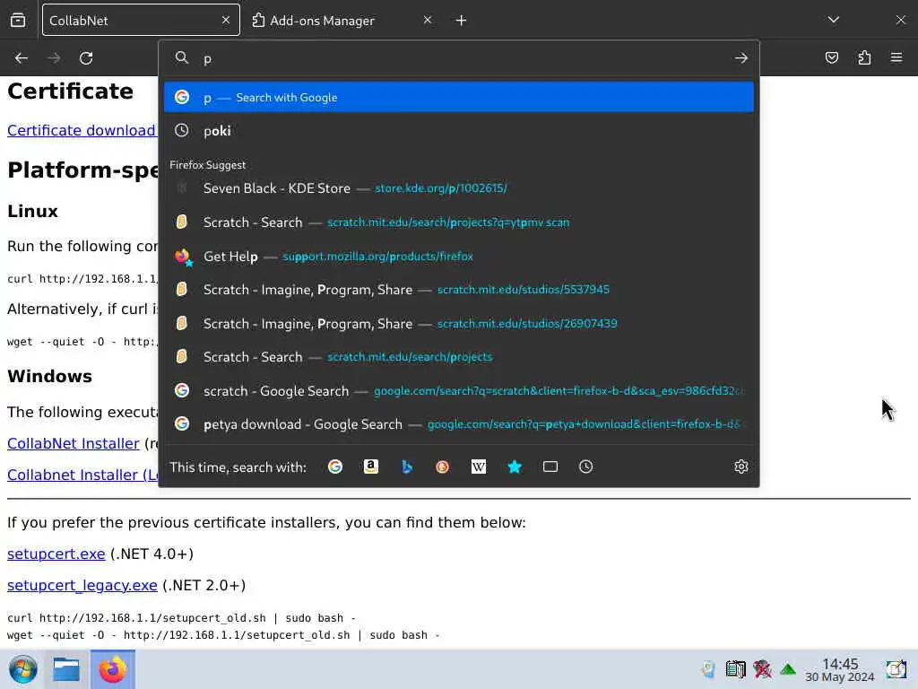The width and height of the screenshot is (918, 689).
Task: Expand the list all tabs chevron
Action: click(834, 20)
